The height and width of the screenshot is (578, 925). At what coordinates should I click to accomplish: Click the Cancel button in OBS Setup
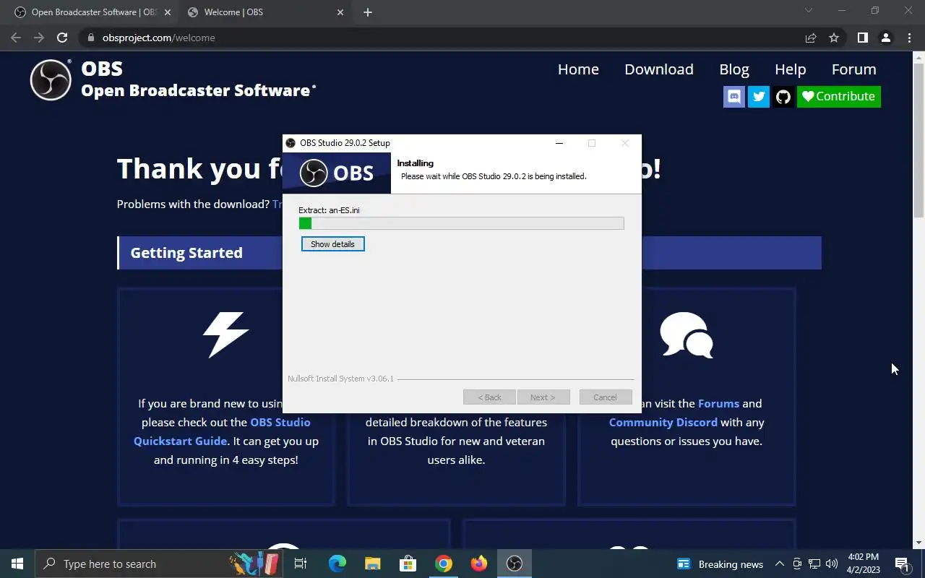click(x=605, y=397)
